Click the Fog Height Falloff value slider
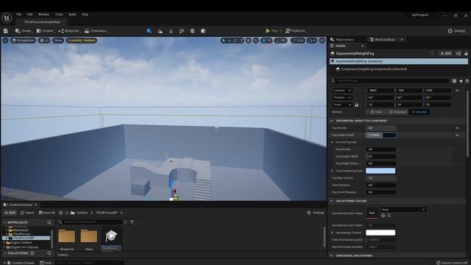This screenshot has width=471, height=265. pos(381,135)
